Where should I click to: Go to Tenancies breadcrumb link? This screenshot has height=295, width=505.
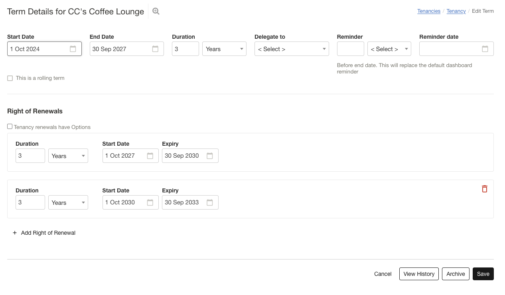click(429, 11)
